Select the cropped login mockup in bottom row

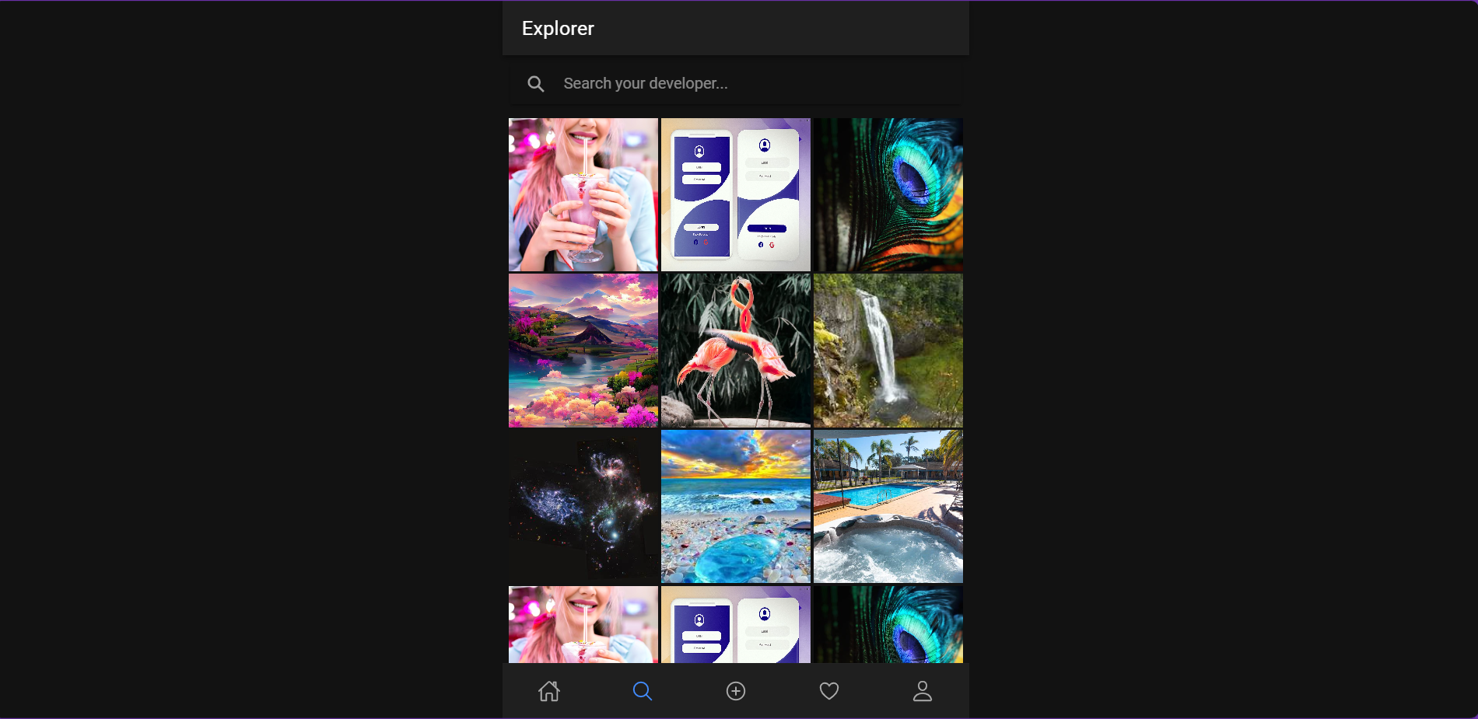point(736,624)
